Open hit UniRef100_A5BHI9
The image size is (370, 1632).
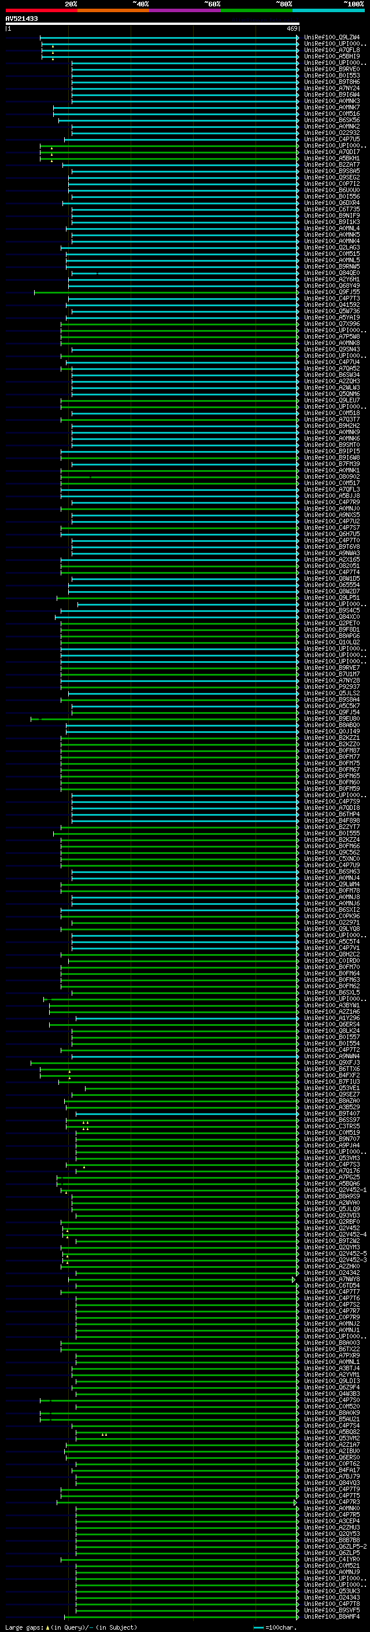[x=332, y=56]
